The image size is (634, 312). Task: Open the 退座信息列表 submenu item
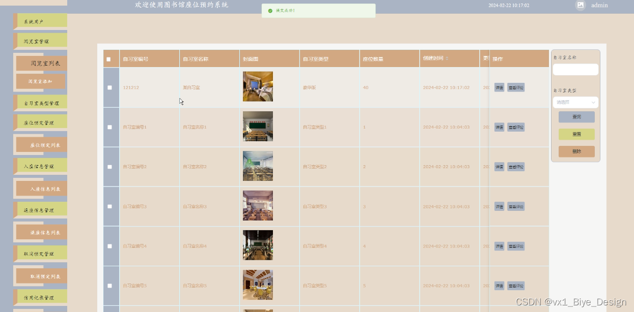click(42, 232)
